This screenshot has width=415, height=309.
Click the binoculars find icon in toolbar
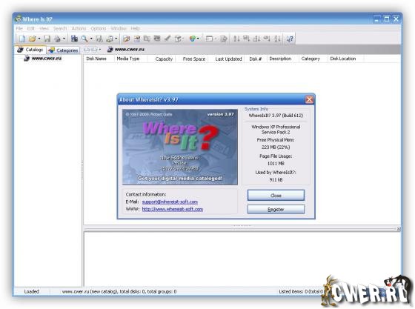click(99, 39)
